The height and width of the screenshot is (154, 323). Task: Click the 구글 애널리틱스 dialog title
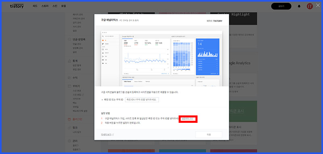click(109, 20)
